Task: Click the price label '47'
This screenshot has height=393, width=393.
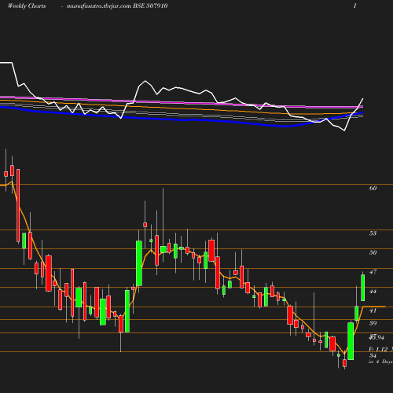Action: 373,272
